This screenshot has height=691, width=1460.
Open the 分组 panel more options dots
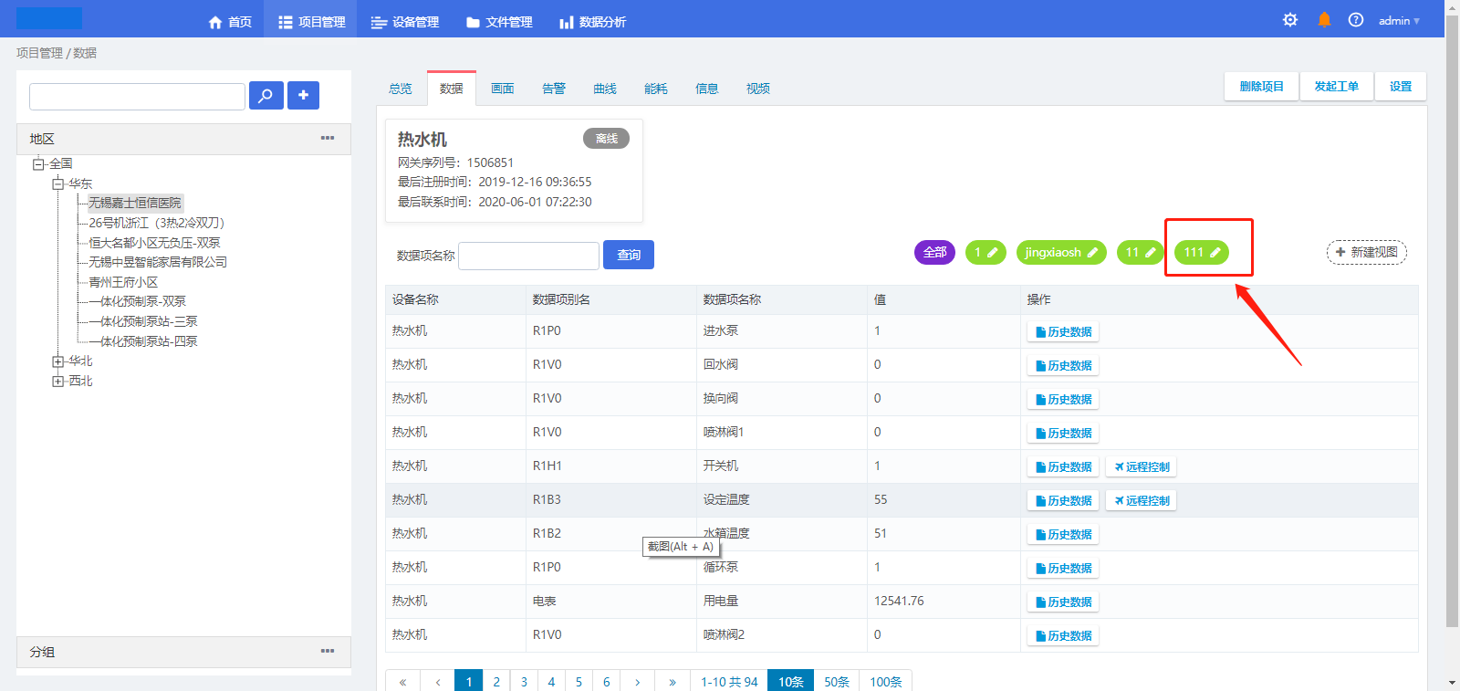coord(328,651)
